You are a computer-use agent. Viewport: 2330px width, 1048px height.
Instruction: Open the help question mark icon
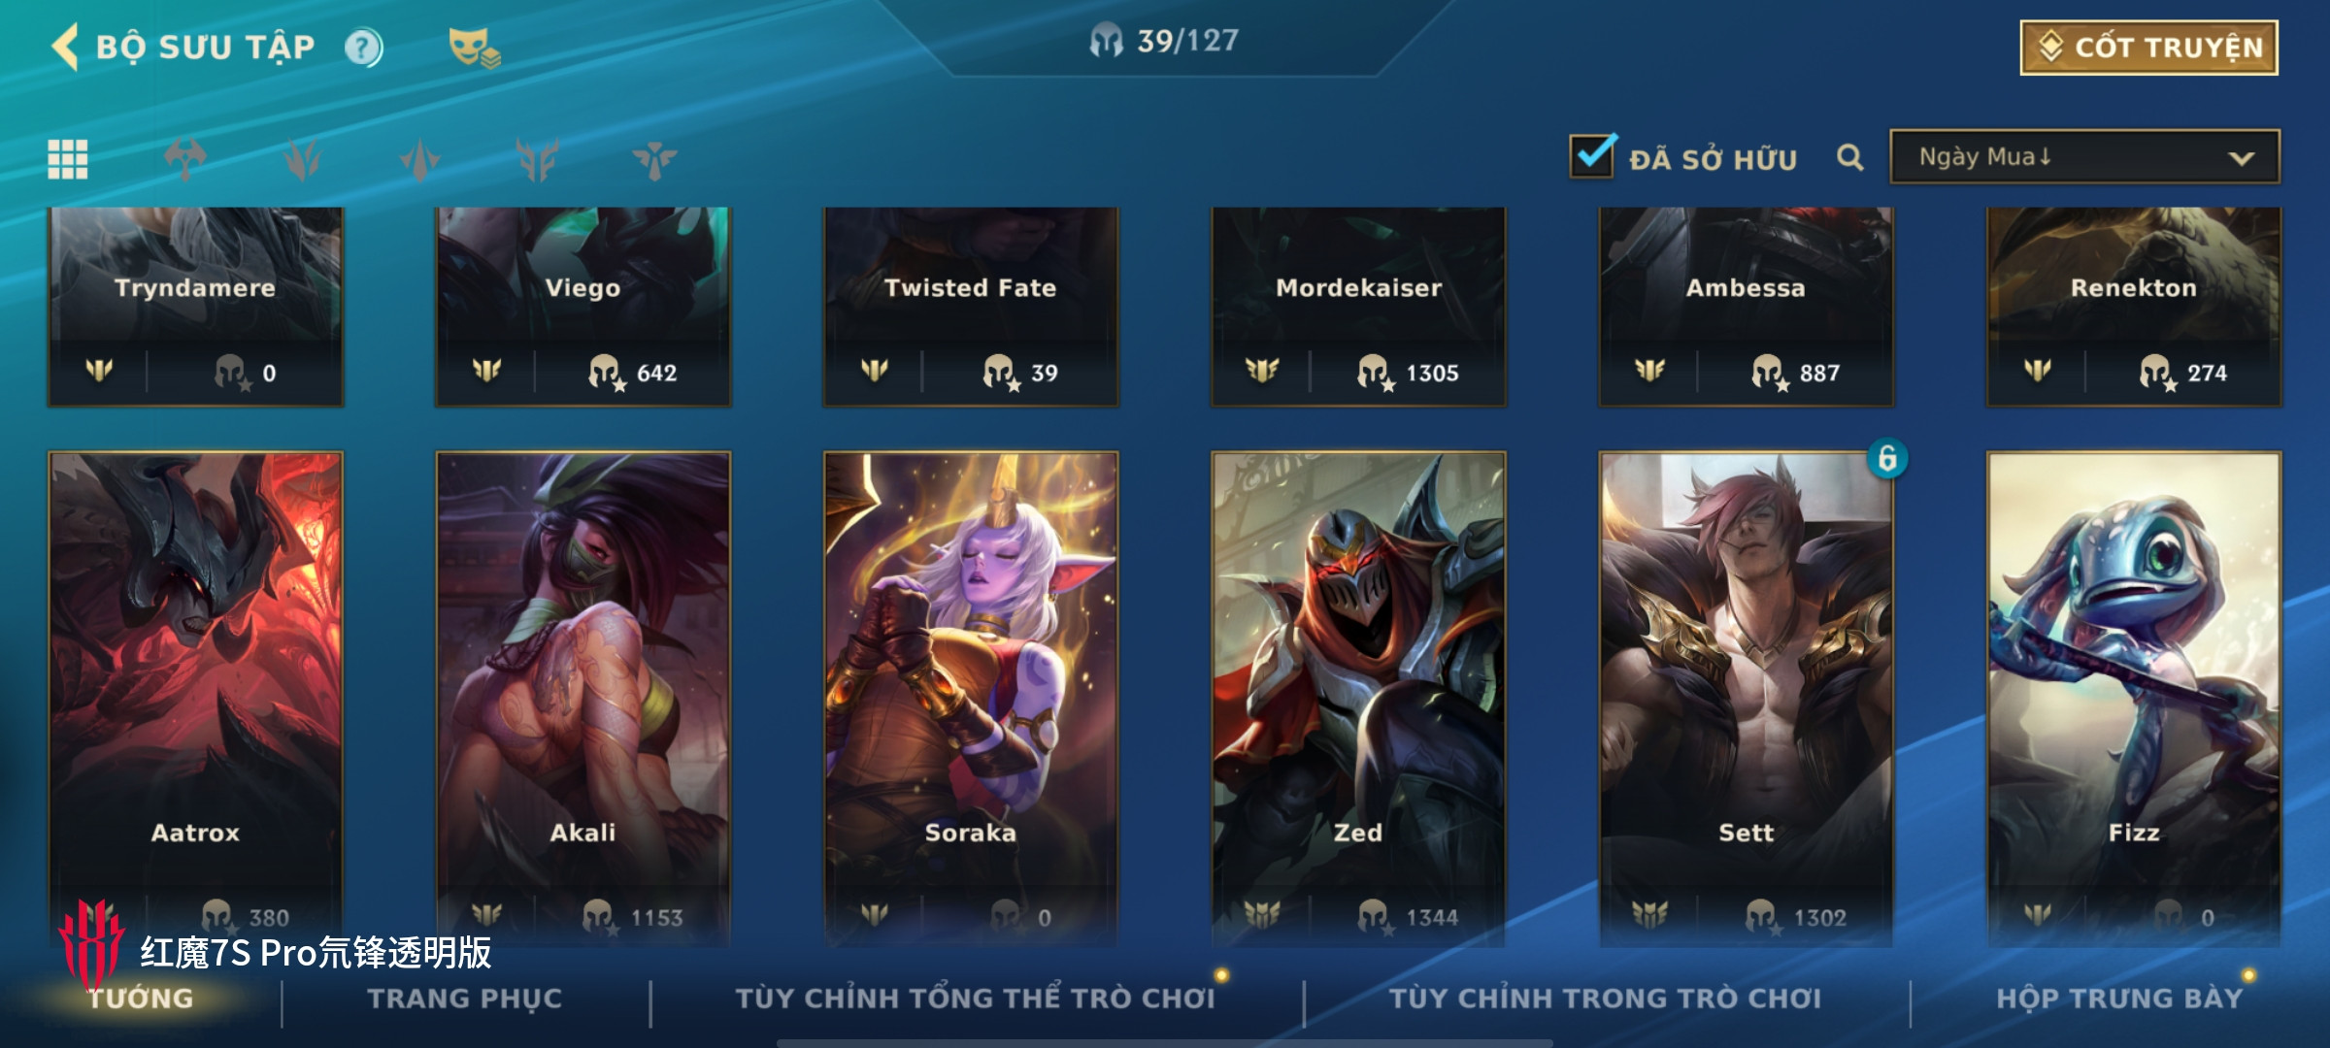(364, 48)
